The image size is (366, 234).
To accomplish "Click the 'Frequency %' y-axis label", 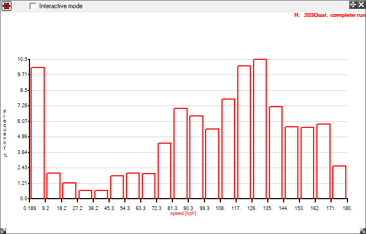I will [x=5, y=133].
